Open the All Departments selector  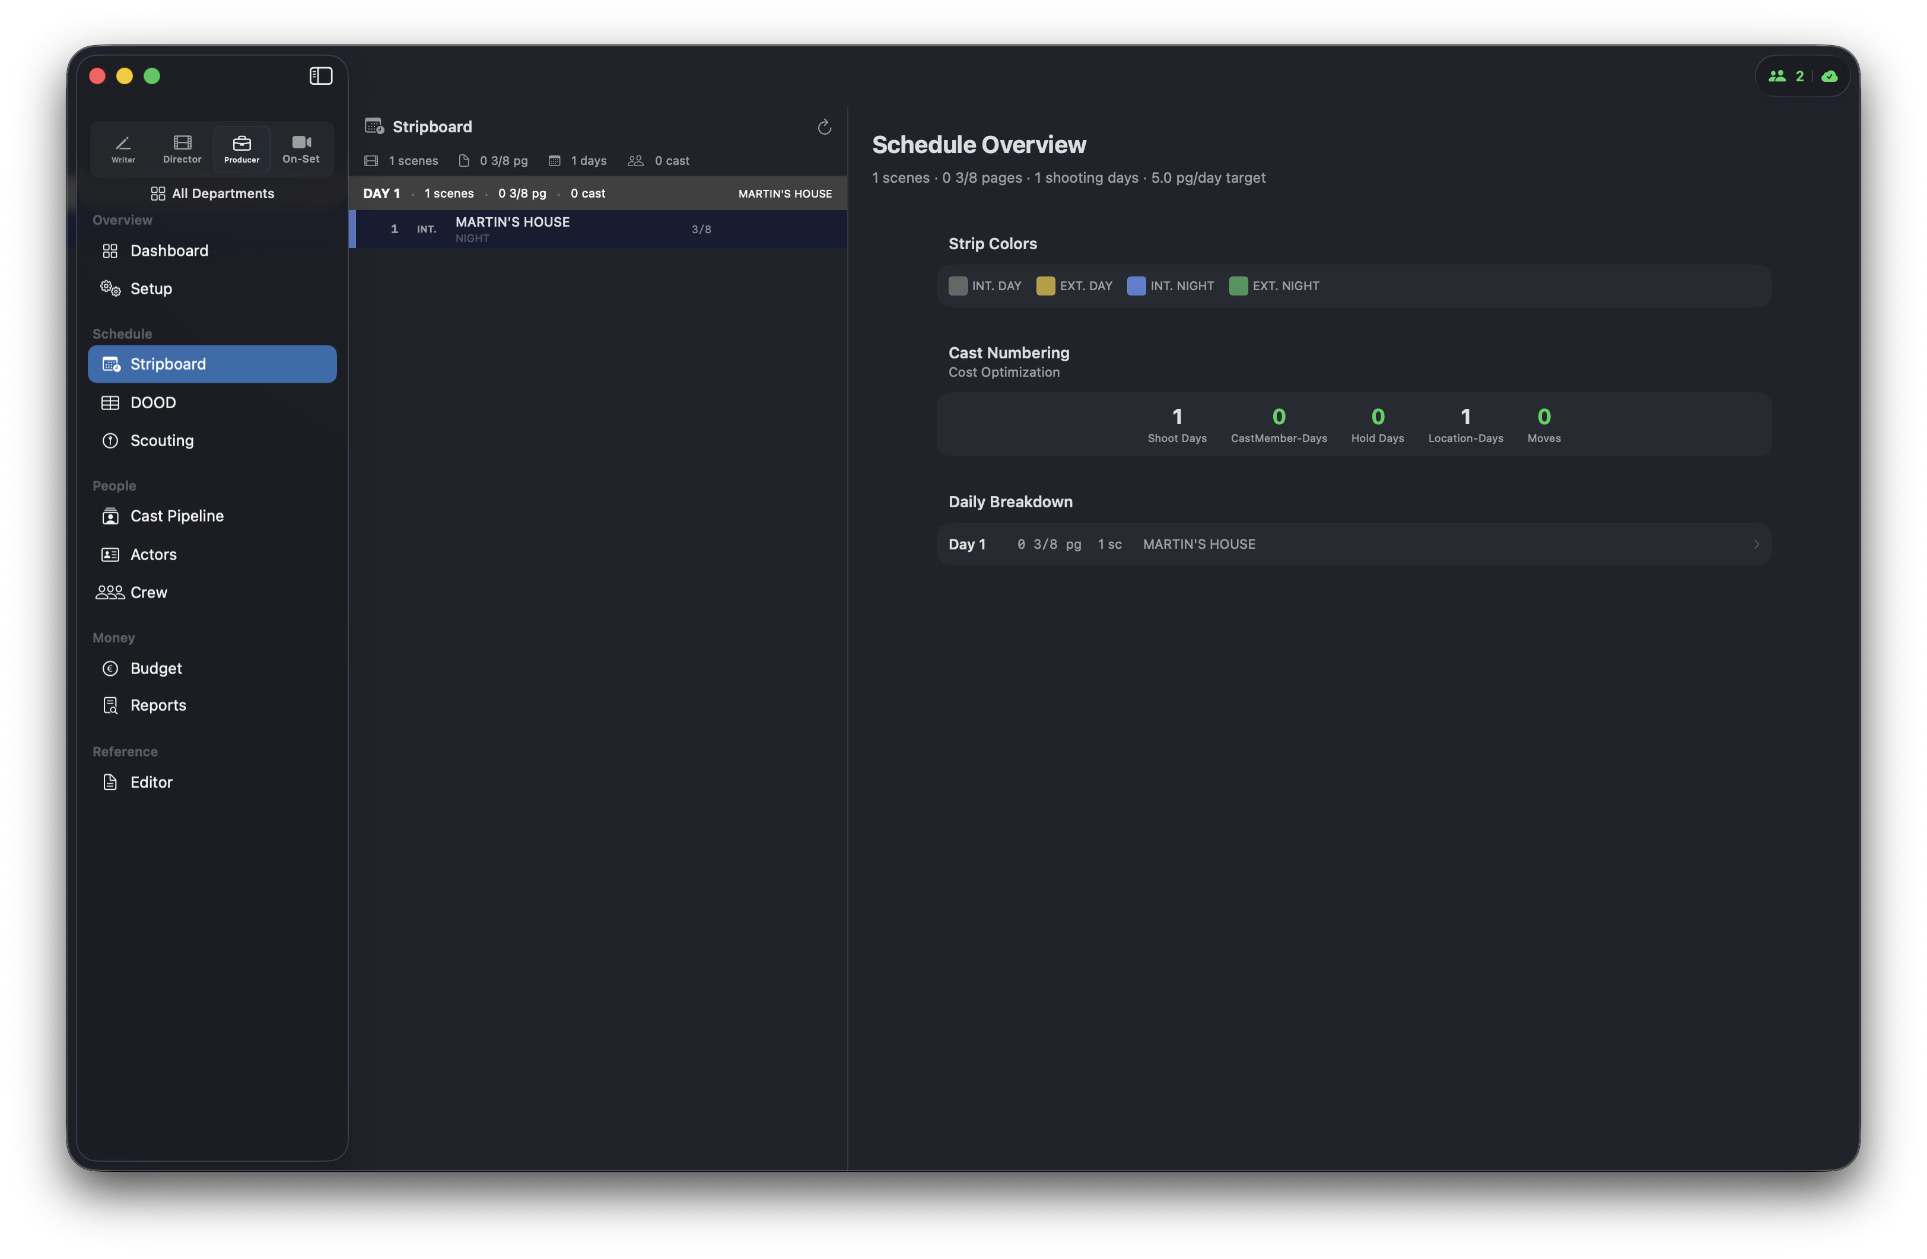212,193
